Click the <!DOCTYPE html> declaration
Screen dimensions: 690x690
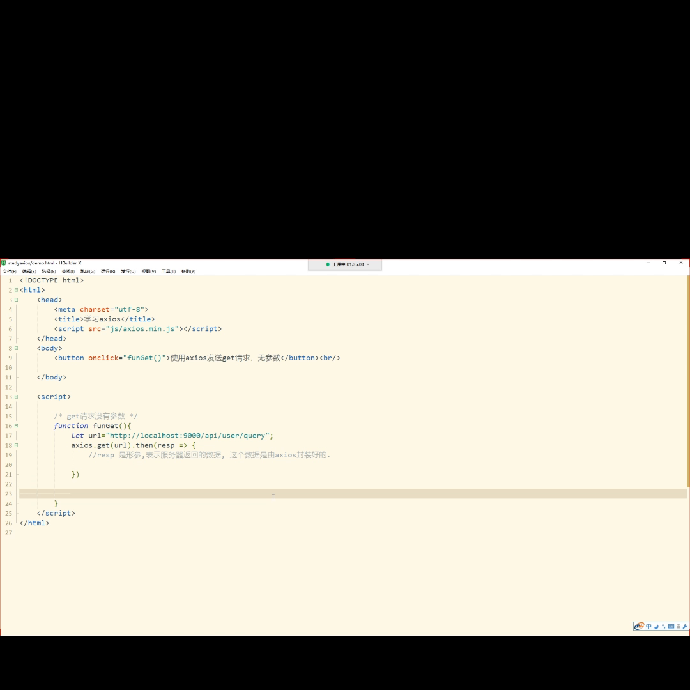[x=52, y=280]
